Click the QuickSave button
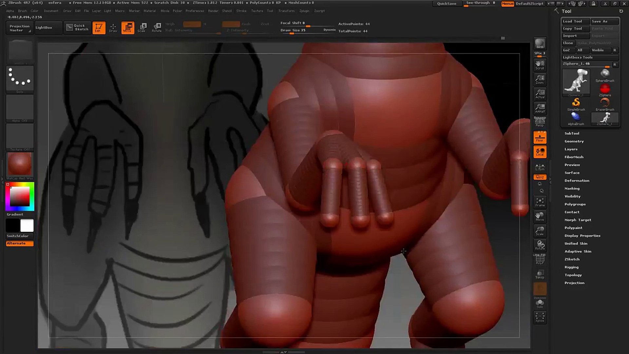This screenshot has height=354, width=629. [447, 4]
